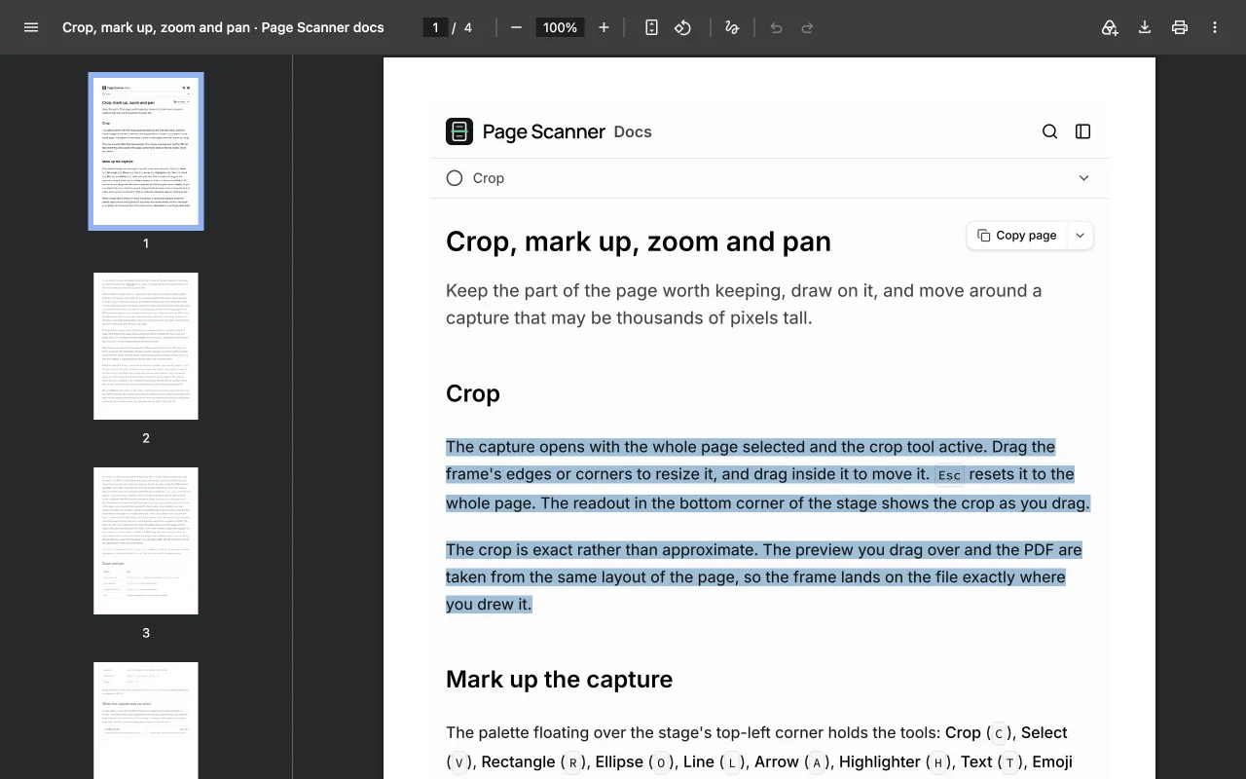The height and width of the screenshot is (779, 1246).
Task: Toggle the docs sidebar panel icon
Action: pos(1082,131)
